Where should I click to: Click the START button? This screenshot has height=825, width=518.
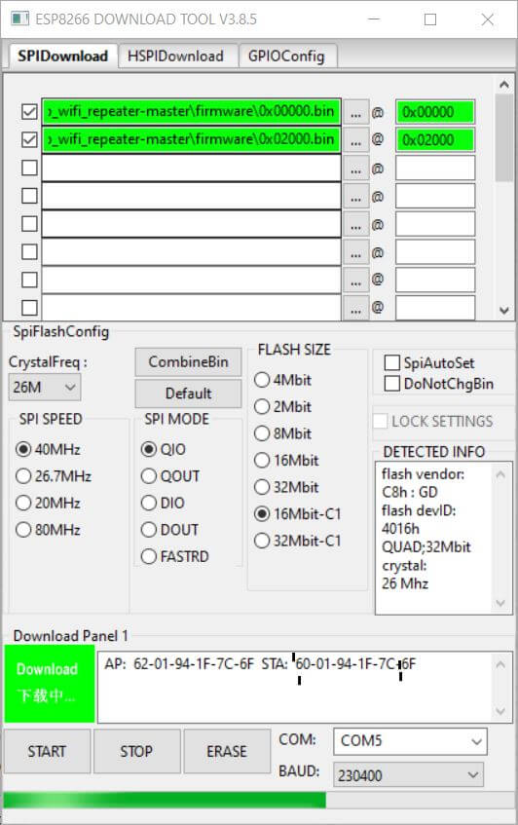(47, 751)
